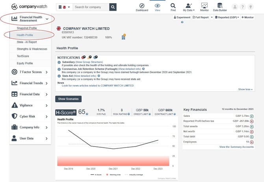Click the Show Scenarios button
The height and width of the screenshot is (182, 264).
click(68, 99)
